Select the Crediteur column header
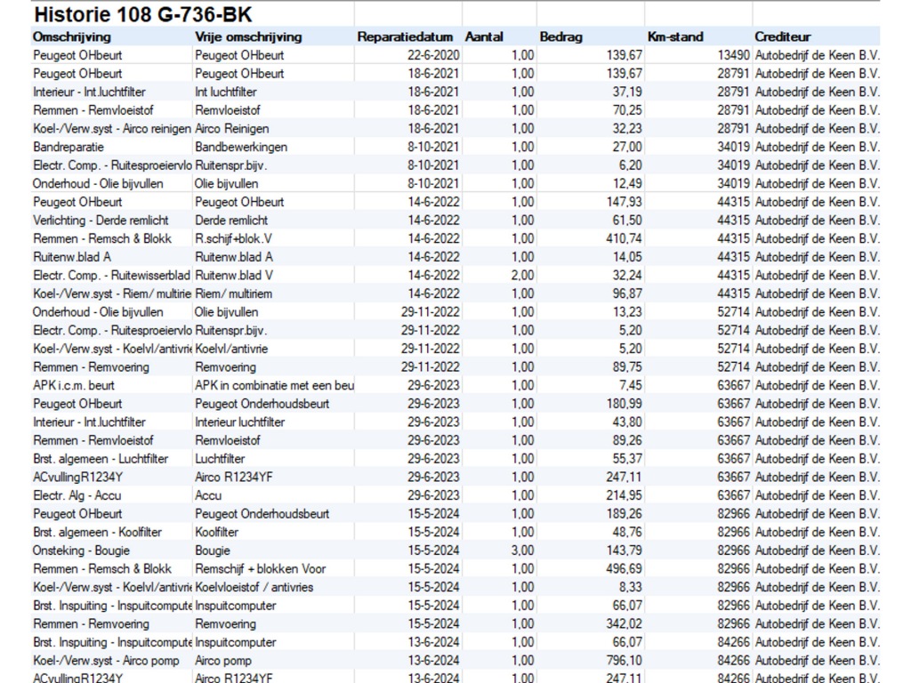This screenshot has height=683, width=911. [x=783, y=36]
